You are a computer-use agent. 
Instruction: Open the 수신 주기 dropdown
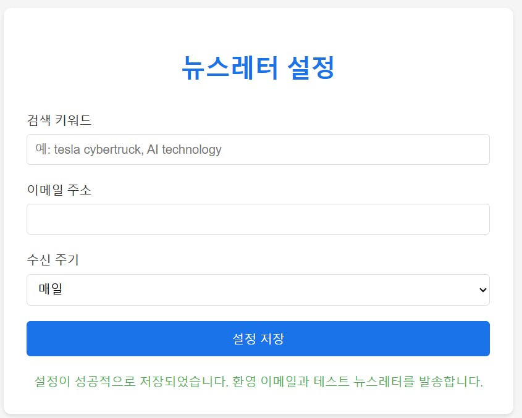click(x=258, y=290)
